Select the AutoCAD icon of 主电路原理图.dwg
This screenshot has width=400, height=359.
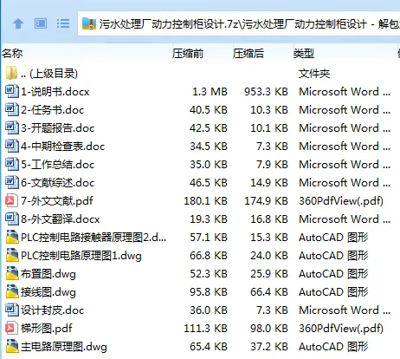point(11,346)
